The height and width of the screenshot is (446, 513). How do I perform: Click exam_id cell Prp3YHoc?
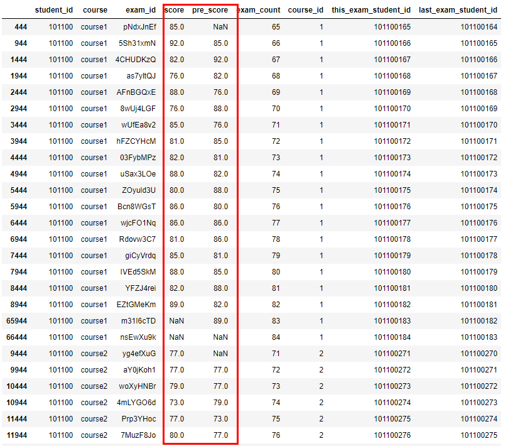[x=139, y=420]
